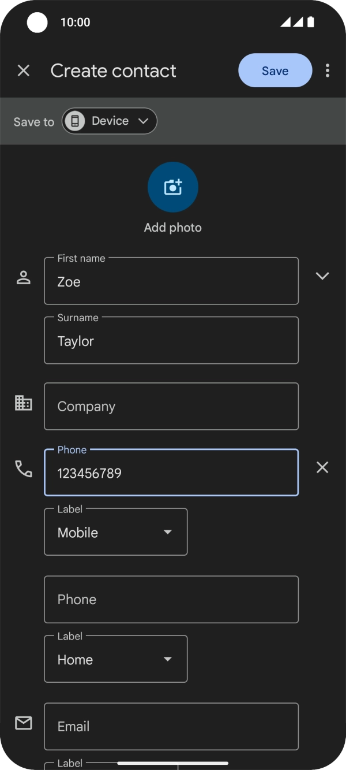Tap the person icon beside First name

point(24,278)
